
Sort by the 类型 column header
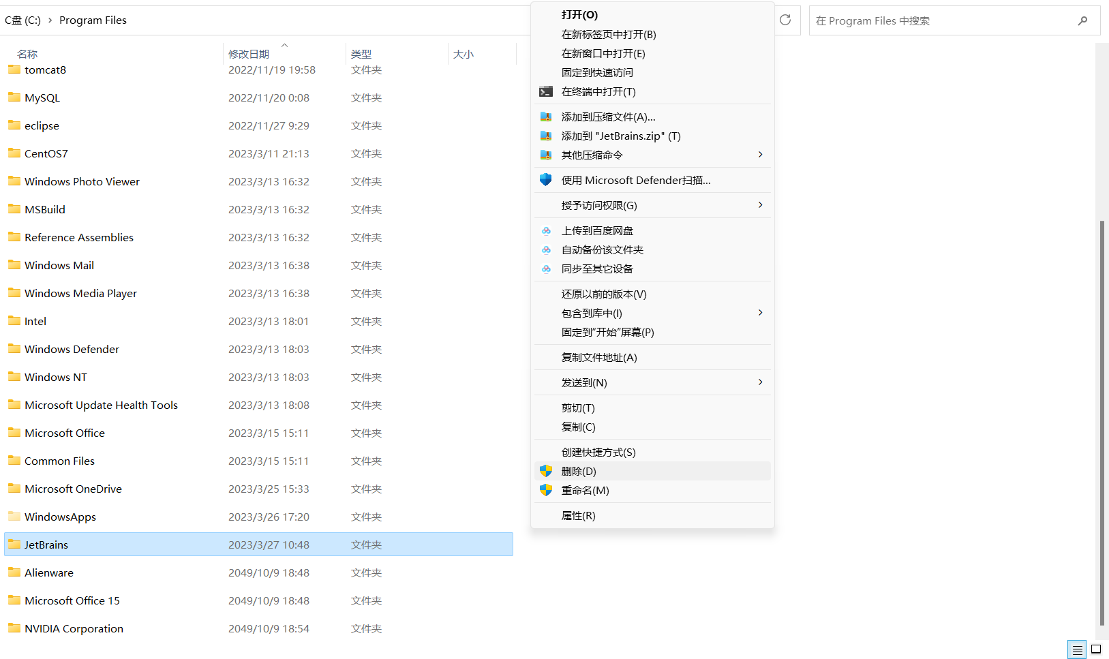361,54
